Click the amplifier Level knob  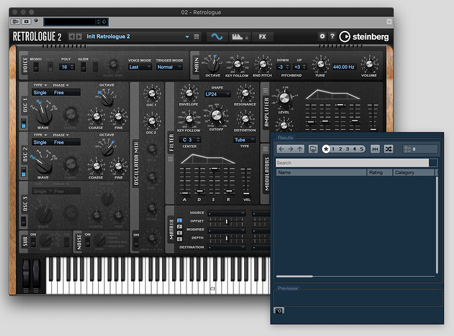coord(284,98)
